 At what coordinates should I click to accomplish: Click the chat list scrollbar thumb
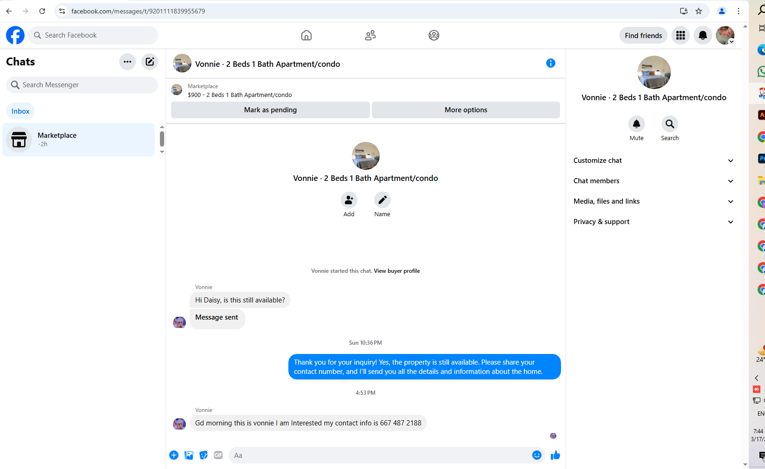point(162,139)
